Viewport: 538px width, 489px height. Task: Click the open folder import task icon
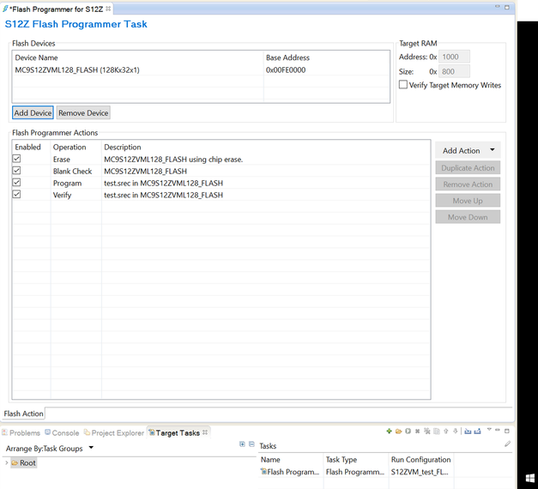tap(398, 432)
